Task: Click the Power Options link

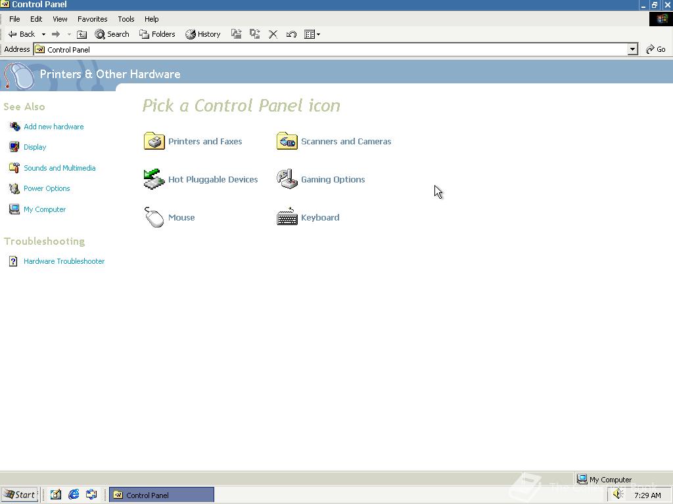Action: (47, 188)
